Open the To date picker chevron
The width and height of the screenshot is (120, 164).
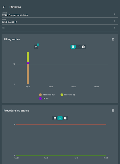(x=115, y=28)
